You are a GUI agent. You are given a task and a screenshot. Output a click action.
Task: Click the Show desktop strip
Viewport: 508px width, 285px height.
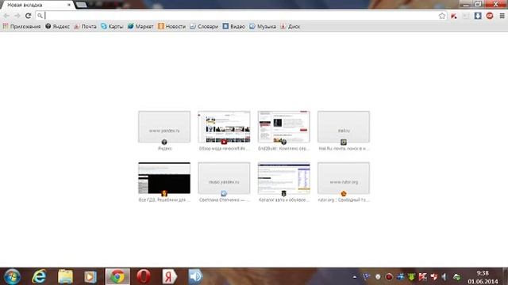(506, 276)
